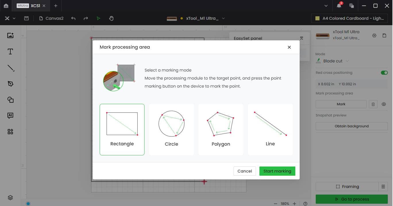Disable Red cross positioning
Image resolution: width=393 pixels, height=206 pixels.
click(x=384, y=72)
